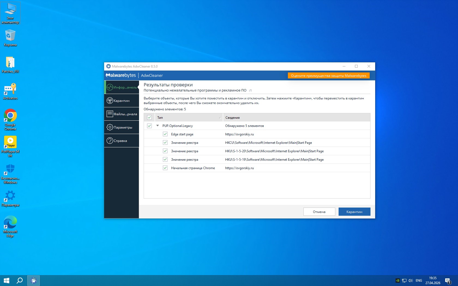Toggle the select-all checkbox in table header
458x286 pixels.
click(149, 117)
